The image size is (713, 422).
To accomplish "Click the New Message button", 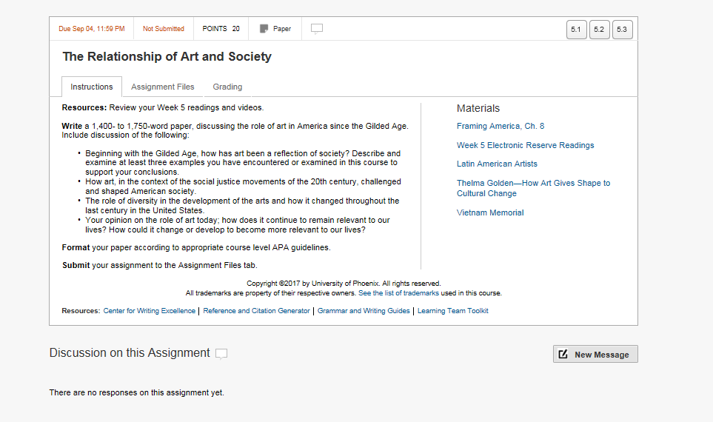I will coord(595,355).
